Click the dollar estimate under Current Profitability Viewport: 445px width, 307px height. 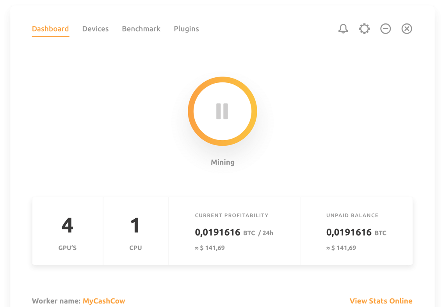click(210, 248)
